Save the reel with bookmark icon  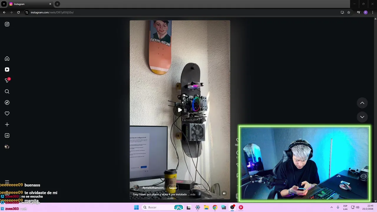click(237, 175)
